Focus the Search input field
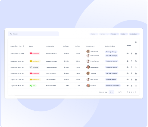 [33, 34]
